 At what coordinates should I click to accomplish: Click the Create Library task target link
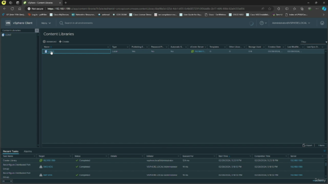49,160
